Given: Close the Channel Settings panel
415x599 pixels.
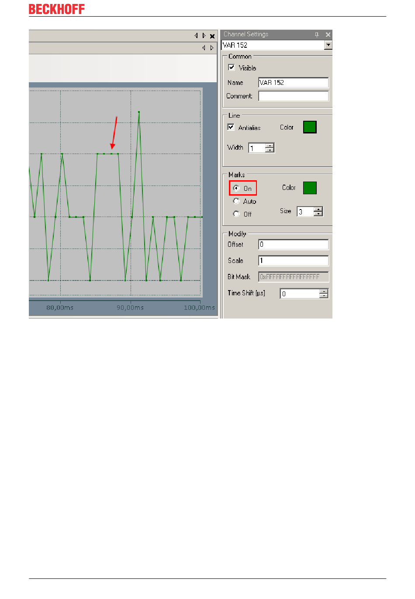Looking at the screenshot, I should 328,35.
